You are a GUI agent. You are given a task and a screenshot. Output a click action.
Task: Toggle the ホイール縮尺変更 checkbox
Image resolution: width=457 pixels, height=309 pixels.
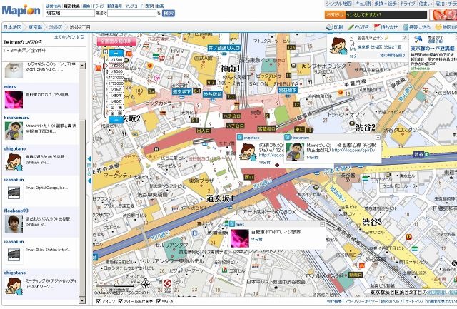[121, 301]
